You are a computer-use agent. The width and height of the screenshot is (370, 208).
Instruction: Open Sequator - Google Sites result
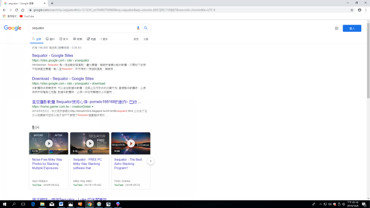(x=52, y=55)
